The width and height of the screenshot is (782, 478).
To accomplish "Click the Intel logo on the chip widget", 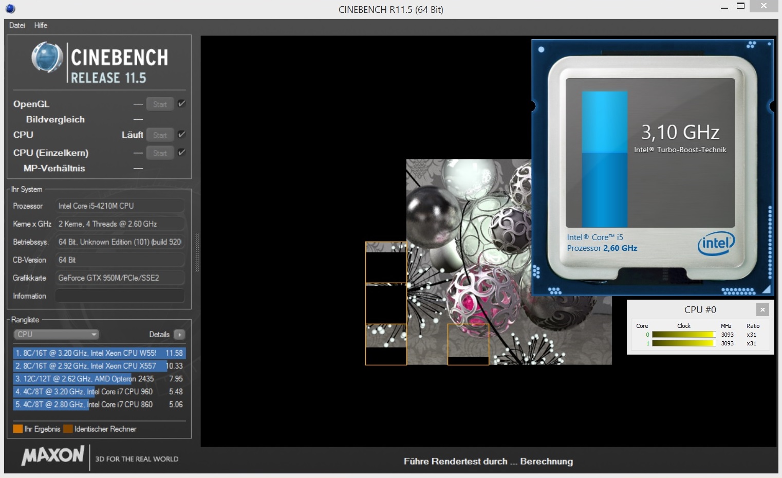I will pyautogui.click(x=716, y=244).
